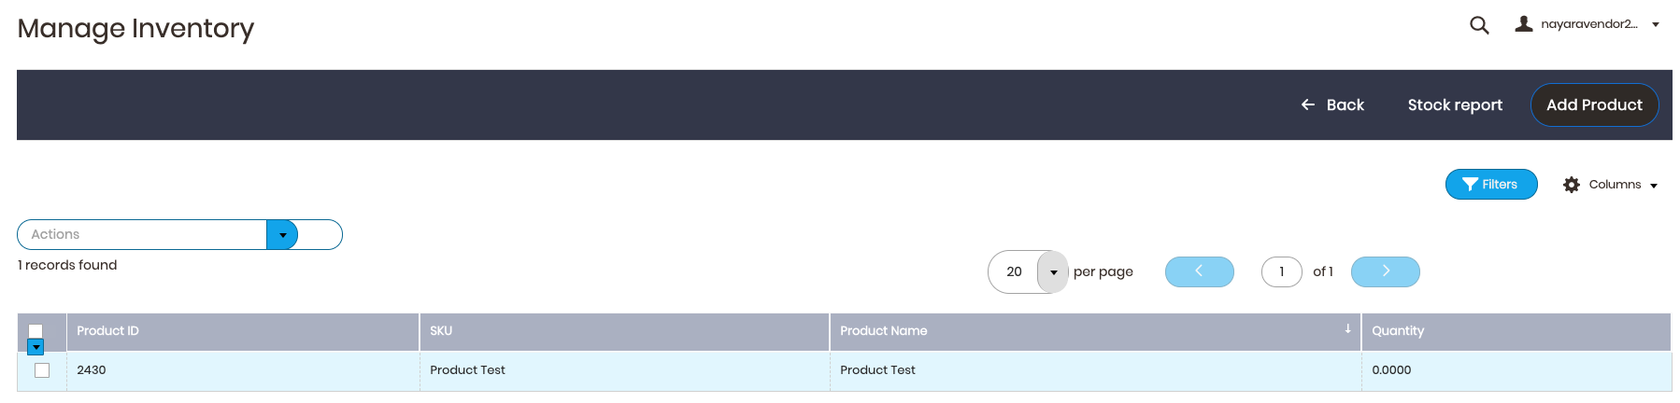Image resolution: width=1680 pixels, height=403 pixels.
Task: Expand the per page count dropdown
Action: [1053, 272]
